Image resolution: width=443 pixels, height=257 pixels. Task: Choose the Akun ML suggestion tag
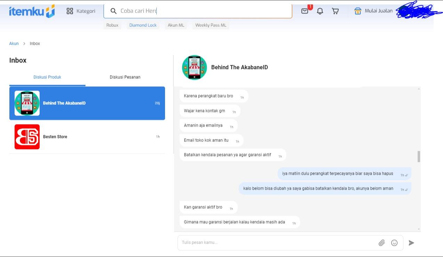[x=176, y=25]
